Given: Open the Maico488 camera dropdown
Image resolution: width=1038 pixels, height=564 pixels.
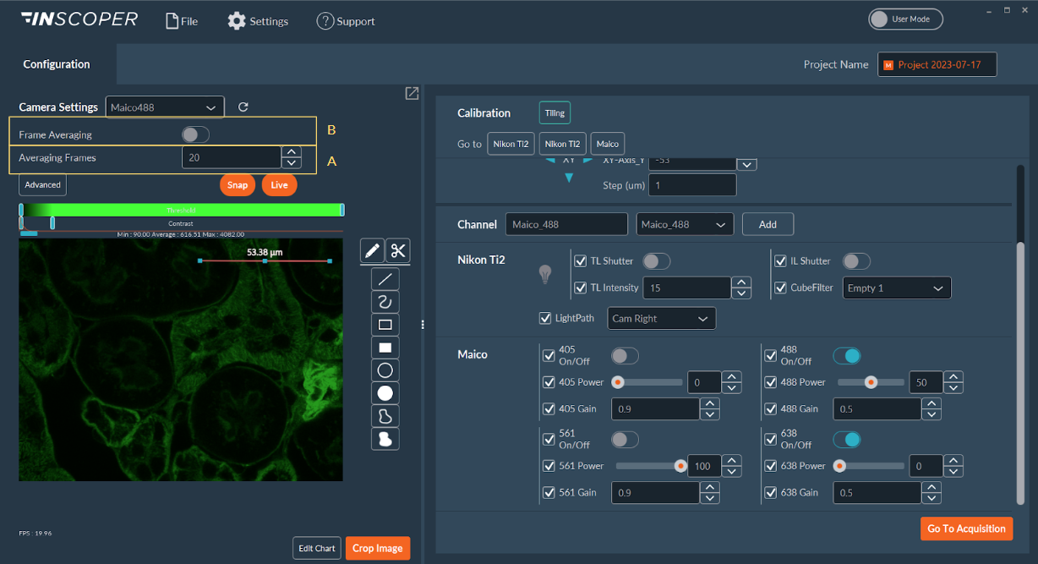Looking at the screenshot, I should tap(165, 107).
